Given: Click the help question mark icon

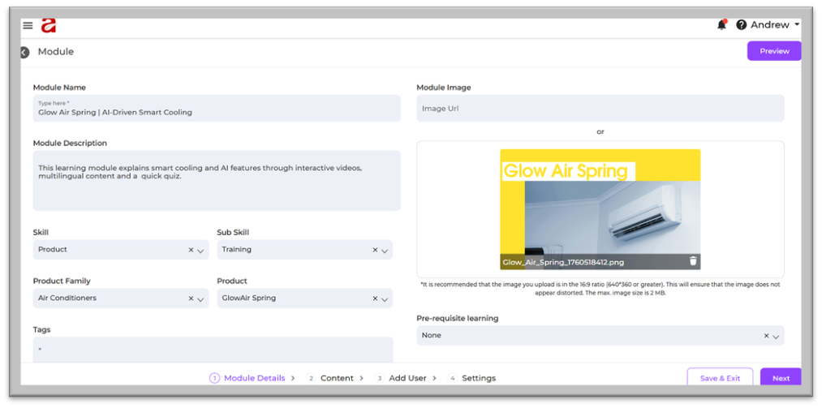Looking at the screenshot, I should (741, 25).
